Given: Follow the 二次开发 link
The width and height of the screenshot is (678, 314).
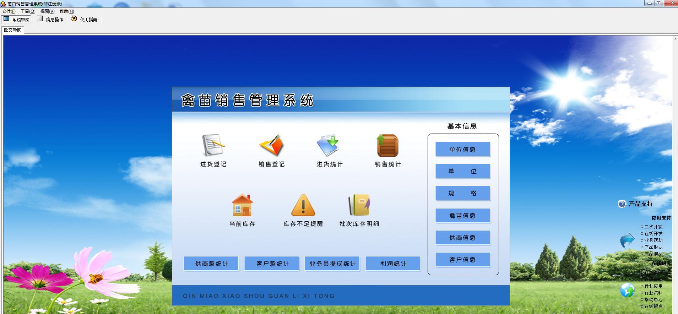Looking at the screenshot, I should coord(653,227).
